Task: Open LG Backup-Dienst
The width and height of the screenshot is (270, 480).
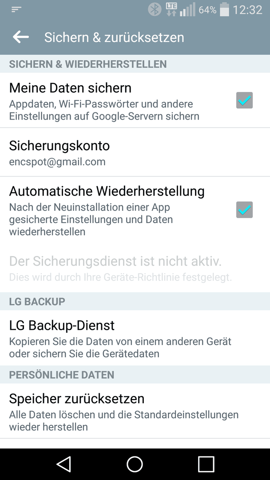Action: click(135, 338)
